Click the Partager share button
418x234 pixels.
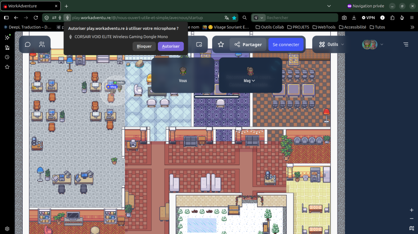point(248,44)
